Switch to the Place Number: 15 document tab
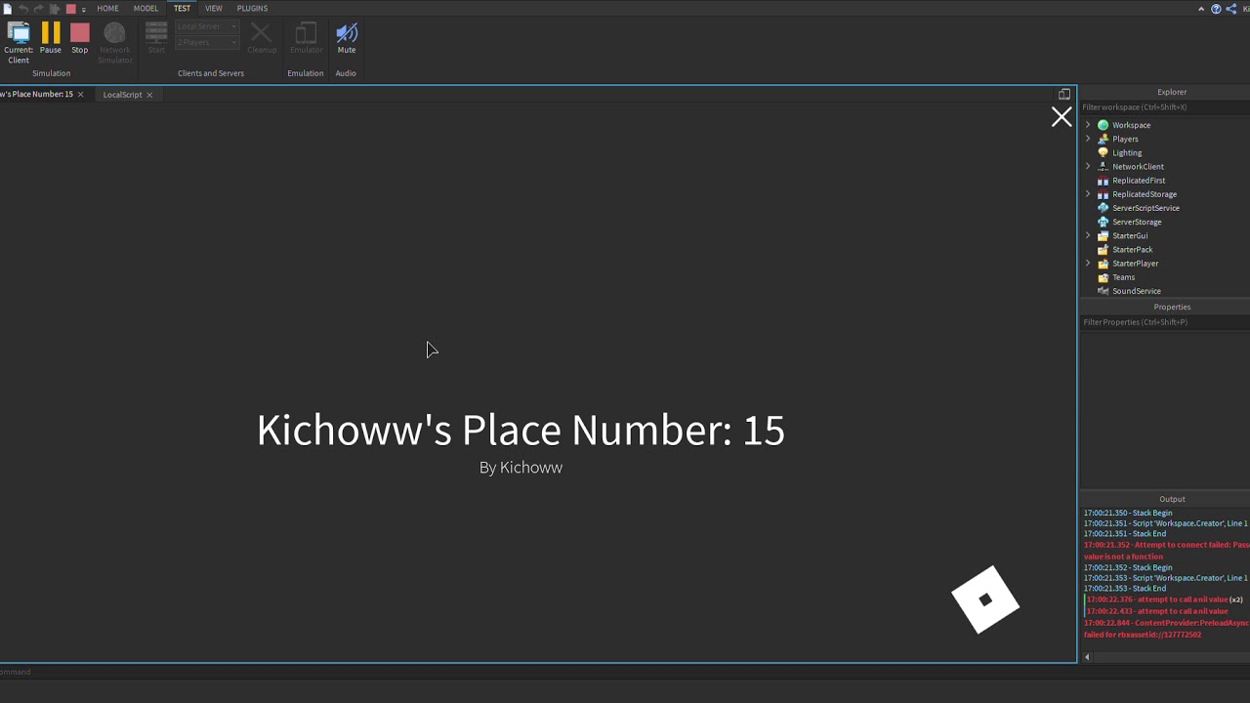The width and height of the screenshot is (1250, 703). (36, 94)
